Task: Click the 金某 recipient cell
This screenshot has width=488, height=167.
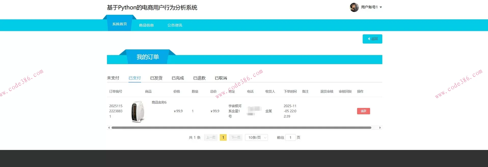Action: click(x=269, y=111)
